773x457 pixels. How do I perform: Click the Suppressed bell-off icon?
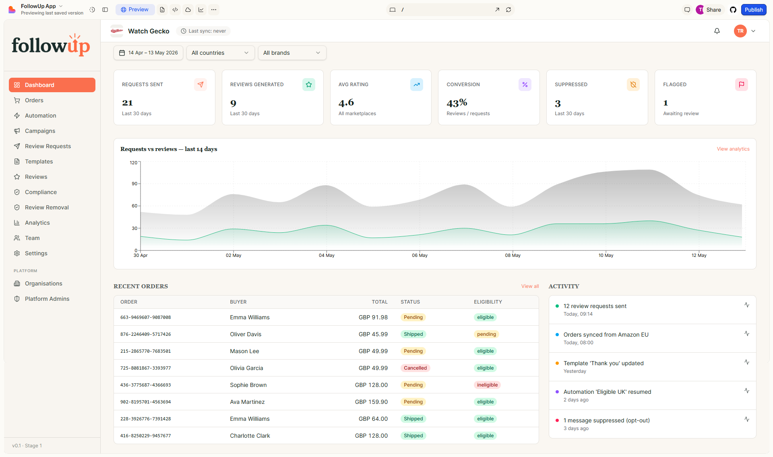(633, 85)
